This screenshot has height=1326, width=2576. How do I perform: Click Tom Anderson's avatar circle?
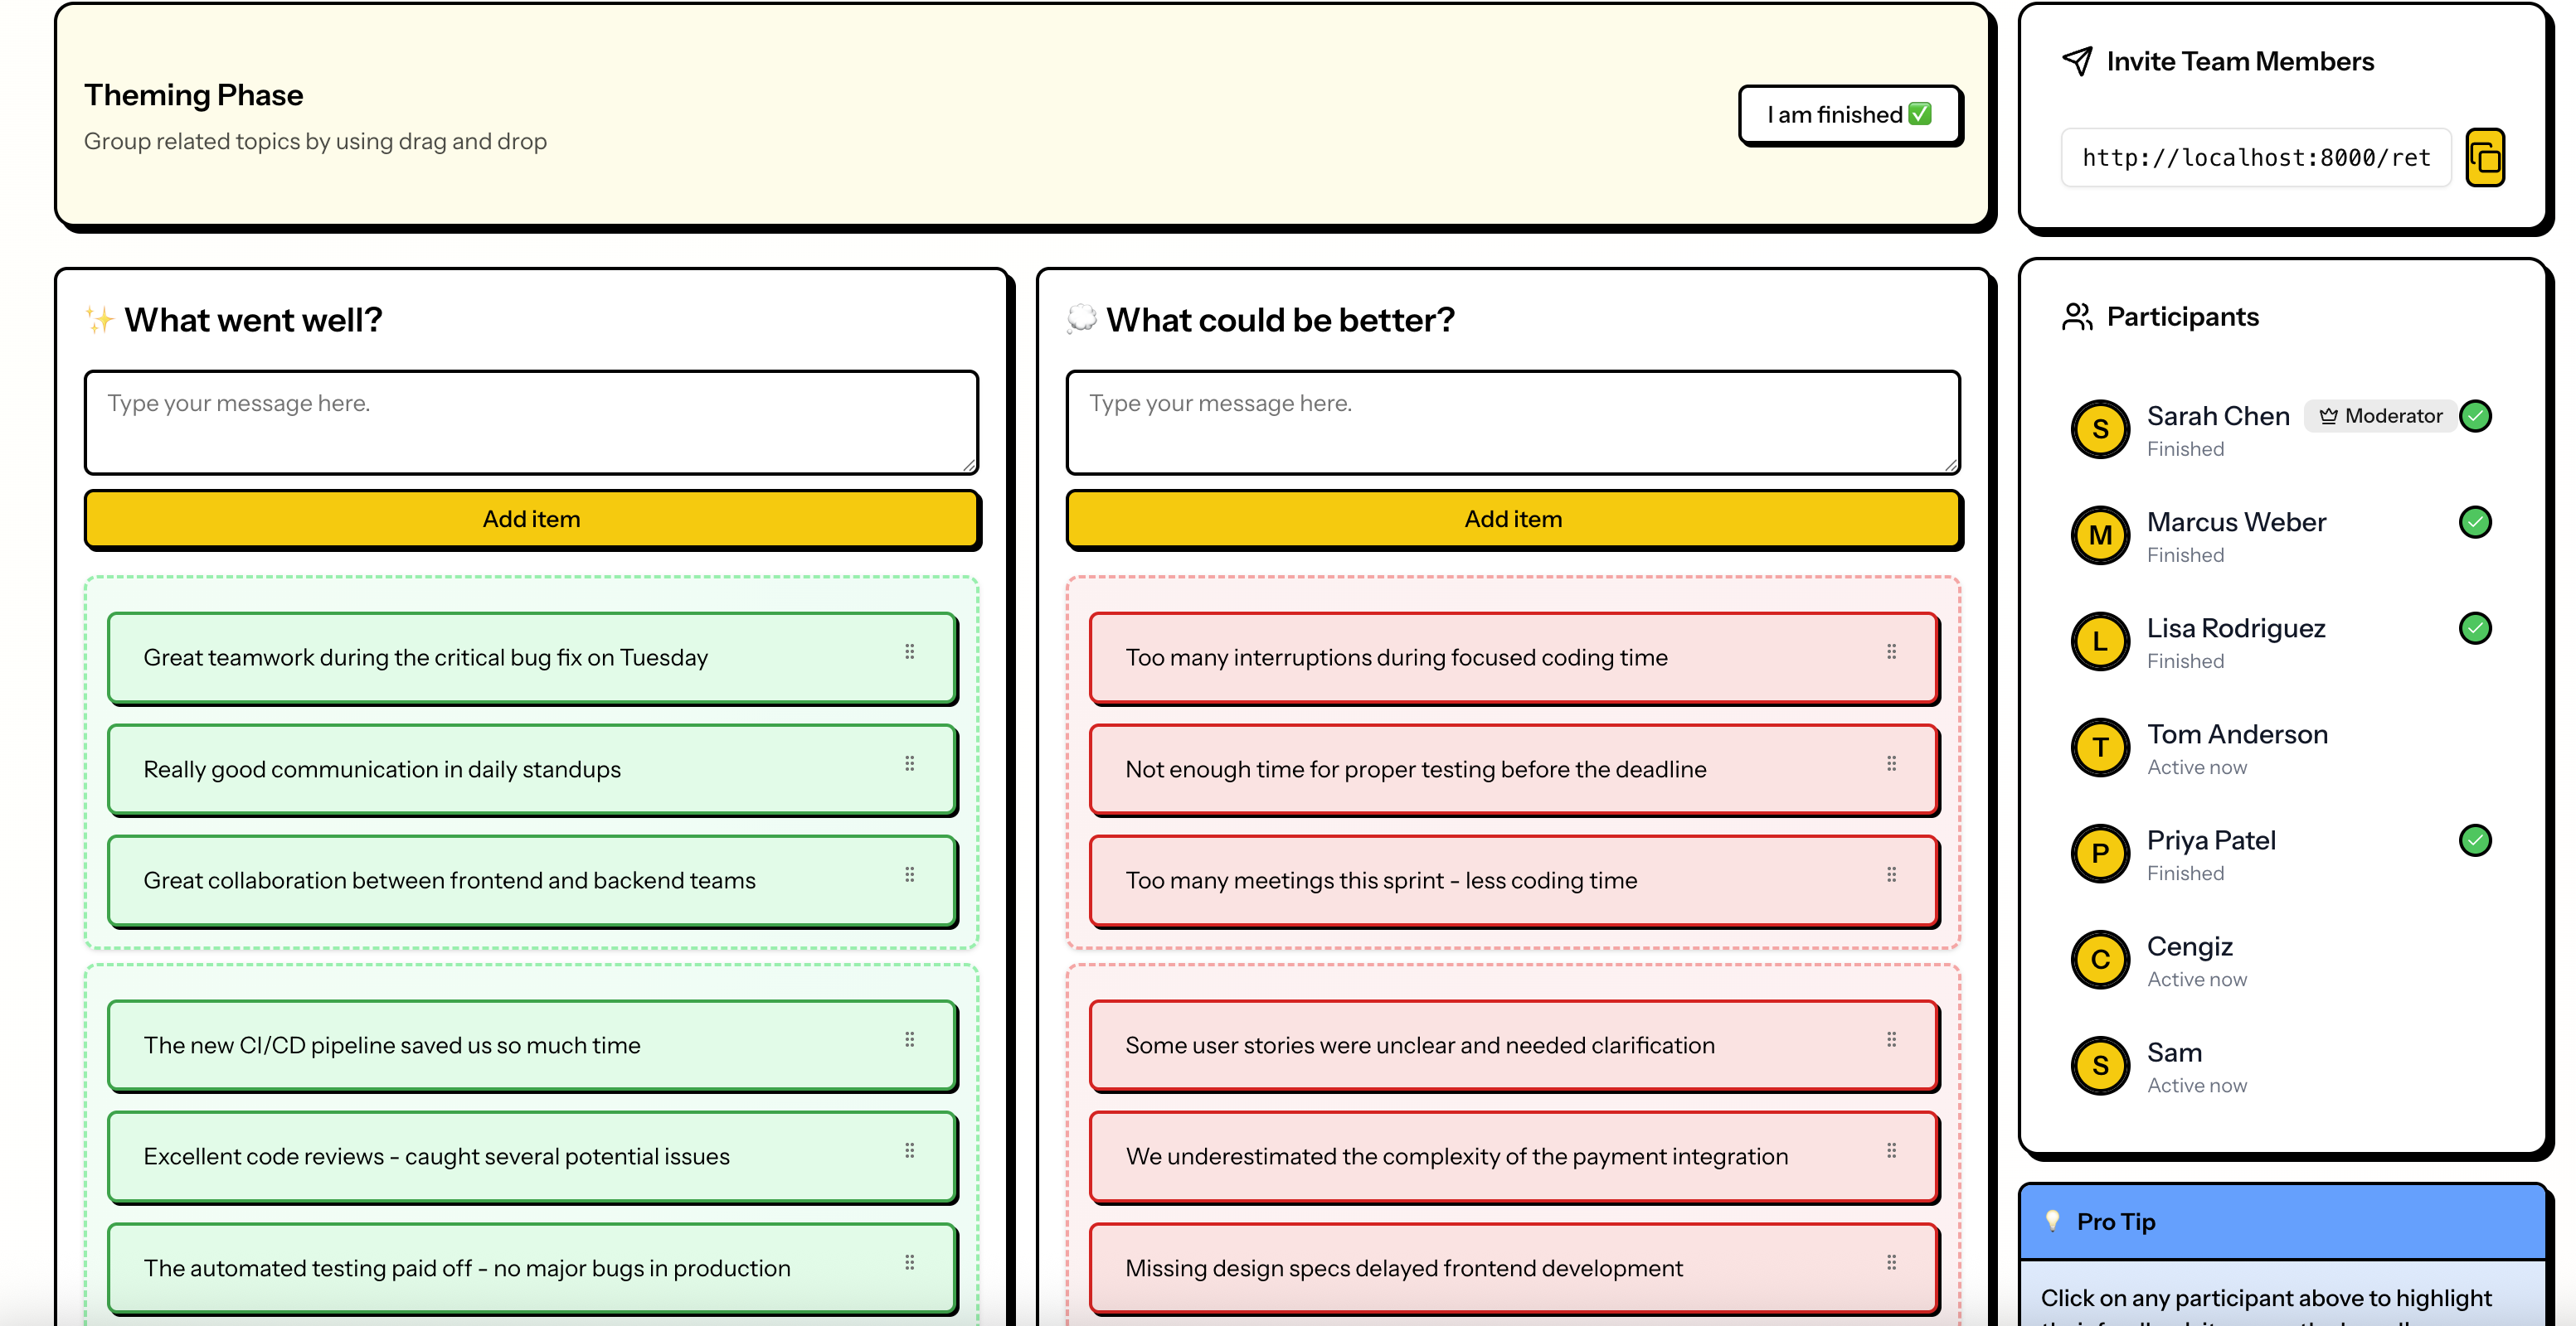click(x=2099, y=748)
